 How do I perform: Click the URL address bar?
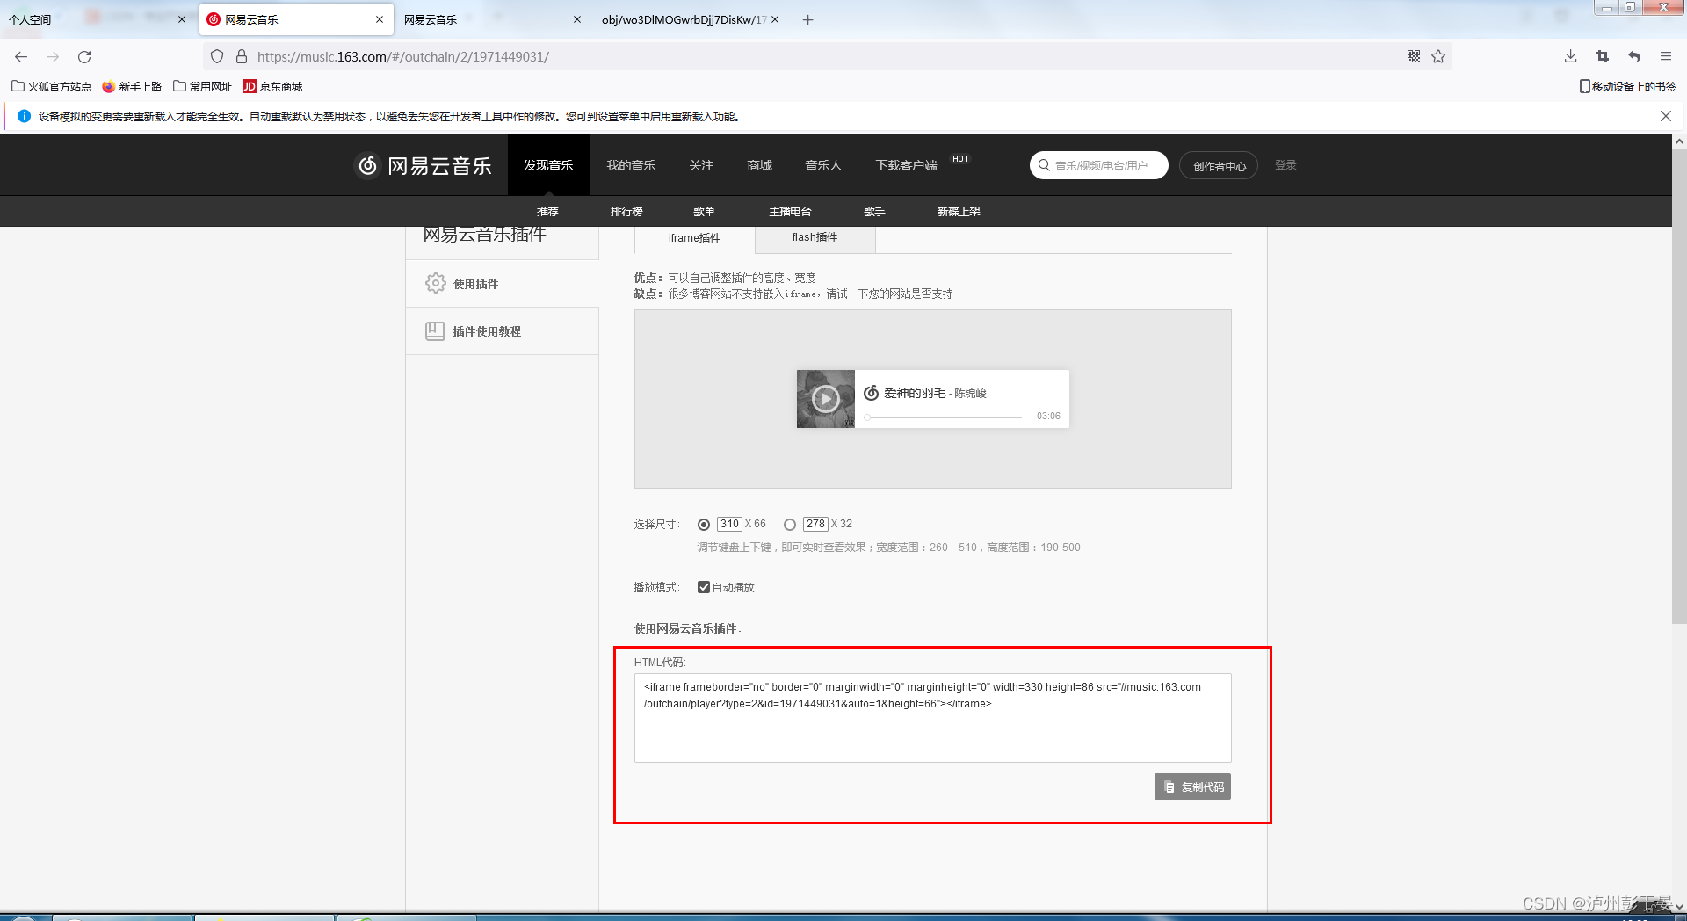pos(826,56)
